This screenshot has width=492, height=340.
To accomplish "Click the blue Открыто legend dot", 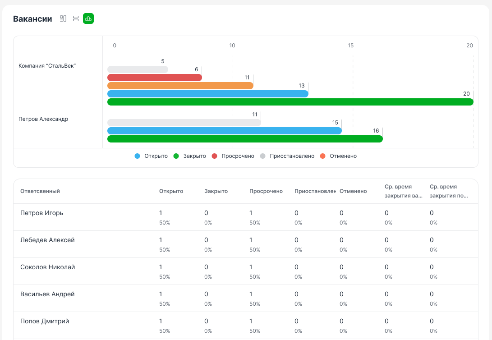I will coord(137,156).
